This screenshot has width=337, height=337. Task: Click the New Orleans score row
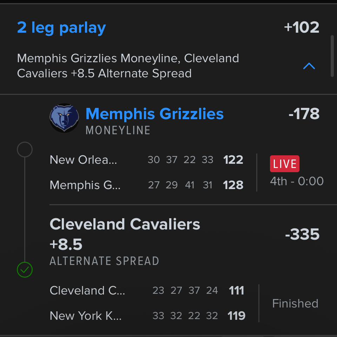pyautogui.click(x=146, y=160)
